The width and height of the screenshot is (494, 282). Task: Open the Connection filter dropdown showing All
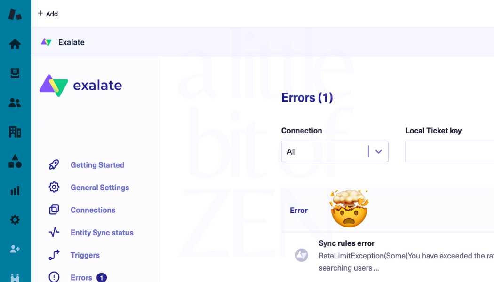tap(335, 151)
